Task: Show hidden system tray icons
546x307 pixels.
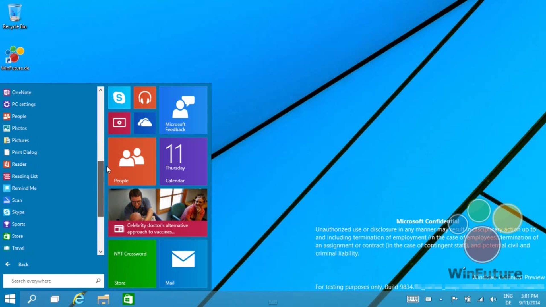Action: [x=441, y=299]
